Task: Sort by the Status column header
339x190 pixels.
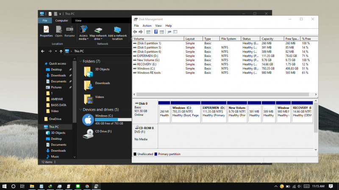Action: tap(250, 39)
